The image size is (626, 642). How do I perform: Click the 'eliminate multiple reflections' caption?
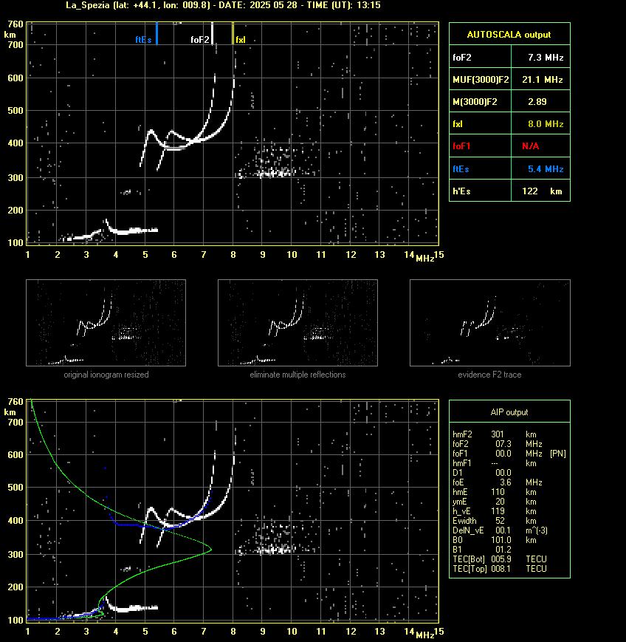[297, 375]
